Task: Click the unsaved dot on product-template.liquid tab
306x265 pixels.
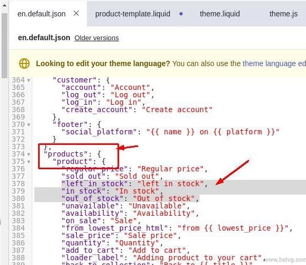Action: tap(181, 14)
